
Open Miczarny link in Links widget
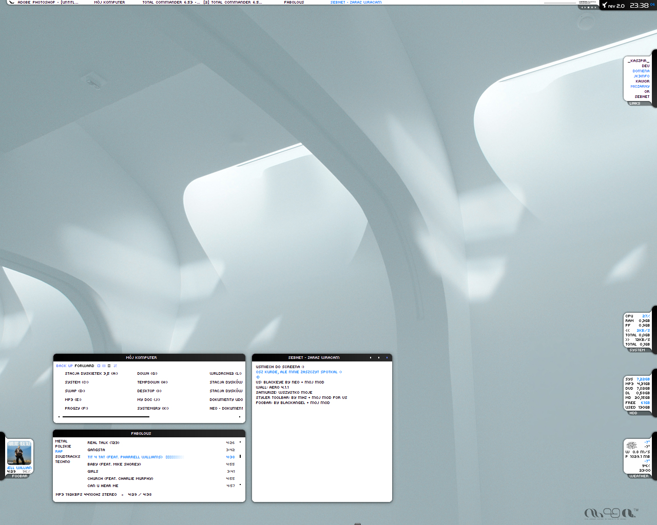click(x=640, y=87)
